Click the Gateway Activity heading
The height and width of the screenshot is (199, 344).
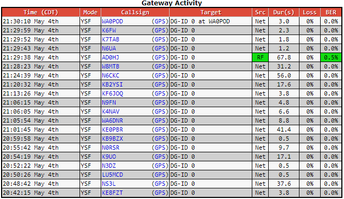point(172,3)
